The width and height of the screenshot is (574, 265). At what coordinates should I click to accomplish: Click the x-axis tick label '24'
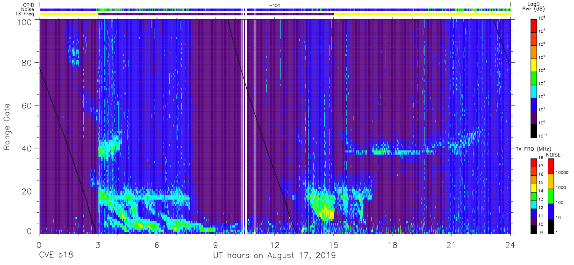[x=510, y=244]
